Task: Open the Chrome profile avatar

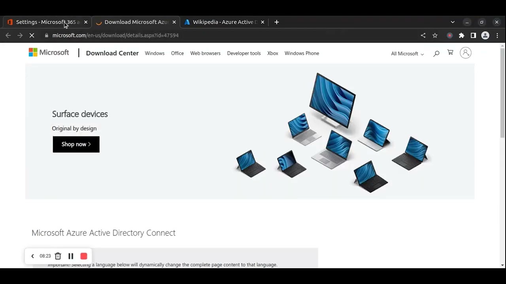Action: (x=485, y=35)
